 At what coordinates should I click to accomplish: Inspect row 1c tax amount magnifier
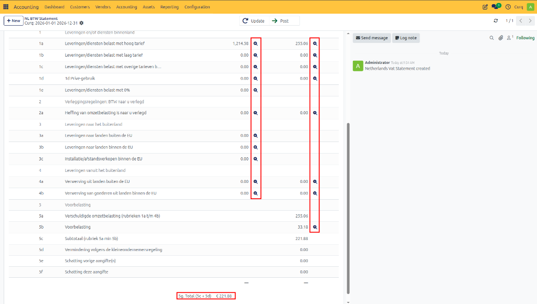click(315, 67)
